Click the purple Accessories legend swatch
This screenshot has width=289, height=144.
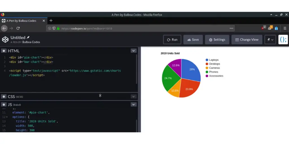207,76
